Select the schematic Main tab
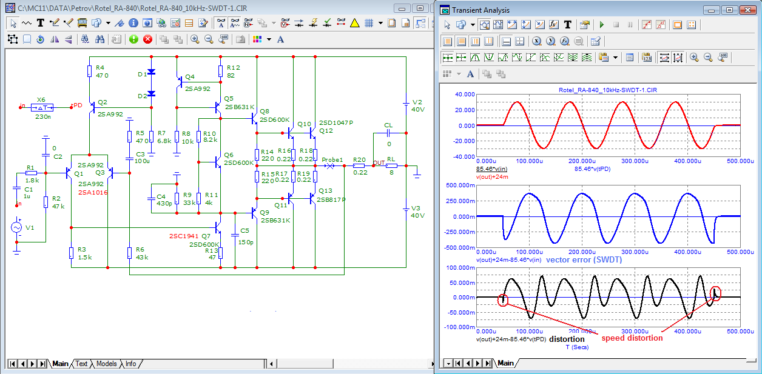The width and height of the screenshot is (762, 374). click(60, 364)
